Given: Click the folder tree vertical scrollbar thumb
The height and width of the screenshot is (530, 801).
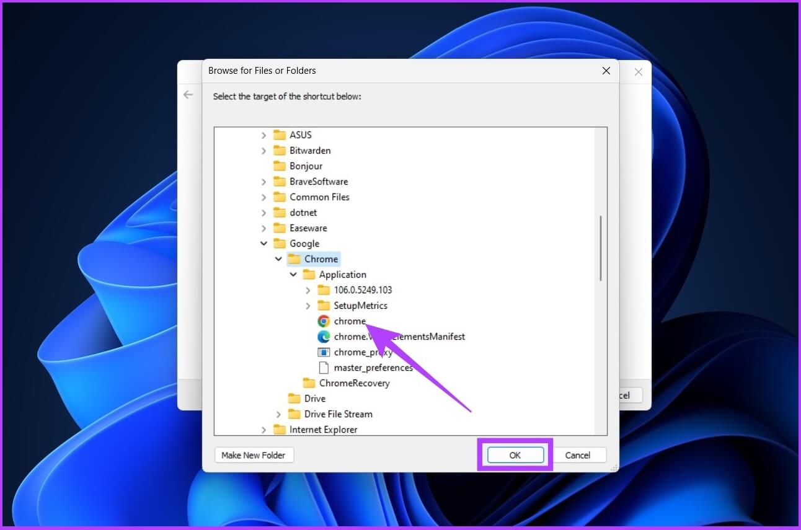Looking at the screenshot, I should [x=601, y=248].
